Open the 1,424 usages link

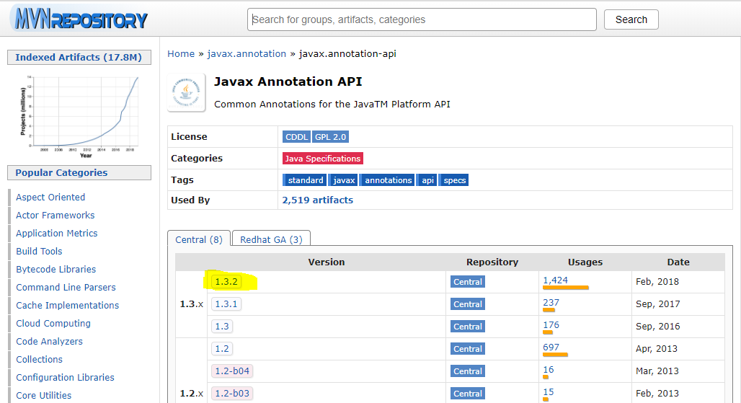pyautogui.click(x=555, y=280)
